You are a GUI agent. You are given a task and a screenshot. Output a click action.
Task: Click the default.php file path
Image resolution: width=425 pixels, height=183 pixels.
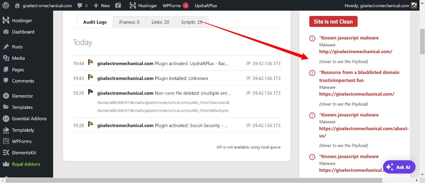click(163, 110)
